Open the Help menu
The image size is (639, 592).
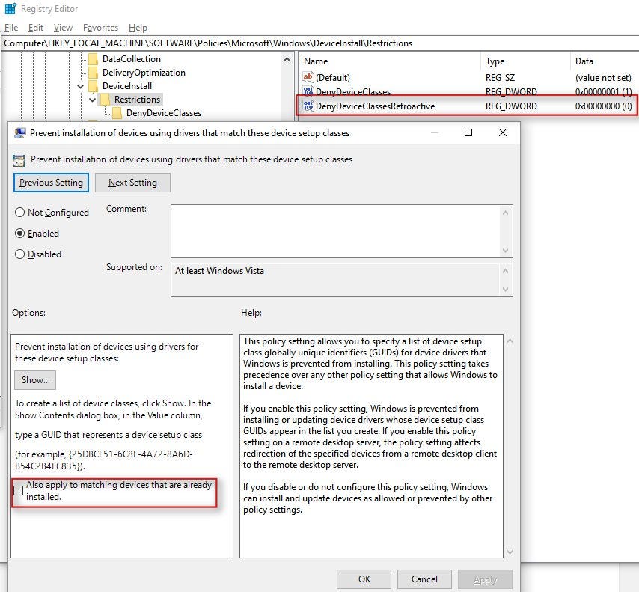(x=138, y=27)
